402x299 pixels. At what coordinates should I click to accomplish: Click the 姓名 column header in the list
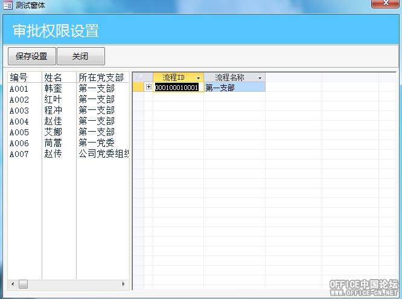coord(59,77)
